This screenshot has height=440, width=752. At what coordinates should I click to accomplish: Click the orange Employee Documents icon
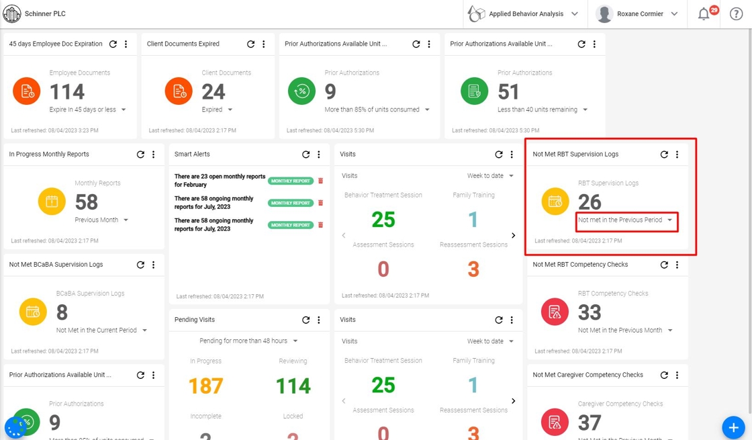[x=27, y=91]
